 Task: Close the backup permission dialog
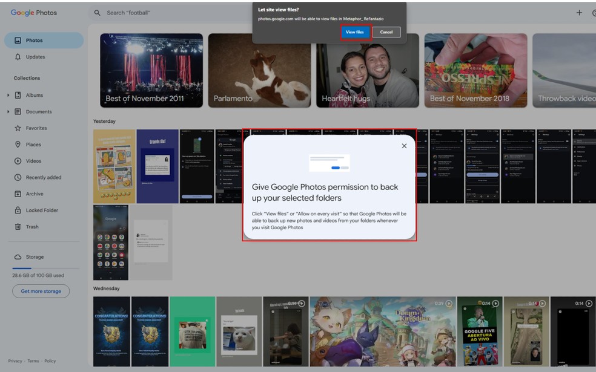tap(404, 146)
